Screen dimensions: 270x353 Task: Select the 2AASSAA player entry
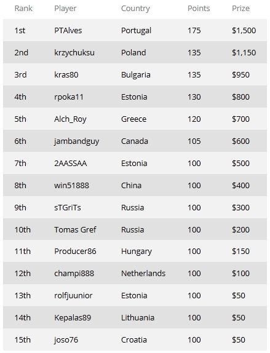pos(71,163)
